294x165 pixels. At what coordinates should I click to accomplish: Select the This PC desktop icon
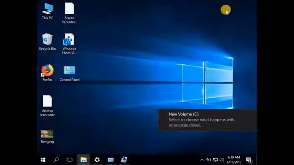[x=47, y=11]
